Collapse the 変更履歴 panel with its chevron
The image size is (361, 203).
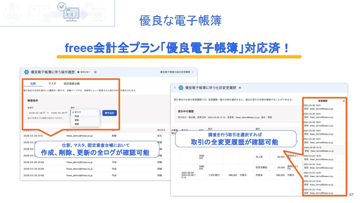[344, 101]
